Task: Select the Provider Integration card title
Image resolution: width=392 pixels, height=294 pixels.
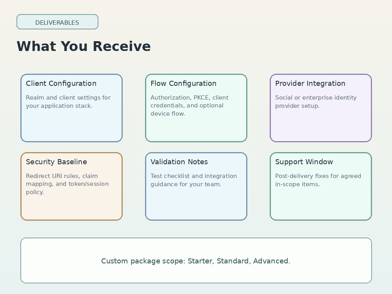Action: click(310, 83)
